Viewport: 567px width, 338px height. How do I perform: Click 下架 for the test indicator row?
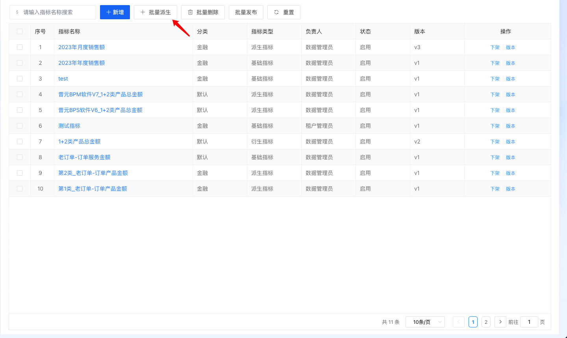495,79
